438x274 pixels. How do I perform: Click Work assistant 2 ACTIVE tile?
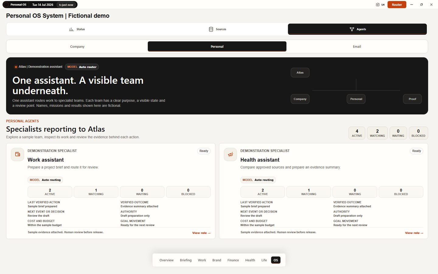point(50,192)
